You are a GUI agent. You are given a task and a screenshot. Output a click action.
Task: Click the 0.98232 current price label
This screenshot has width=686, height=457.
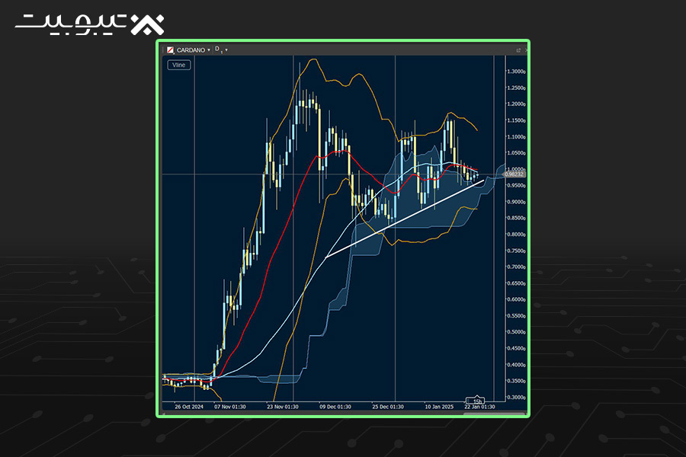point(514,174)
